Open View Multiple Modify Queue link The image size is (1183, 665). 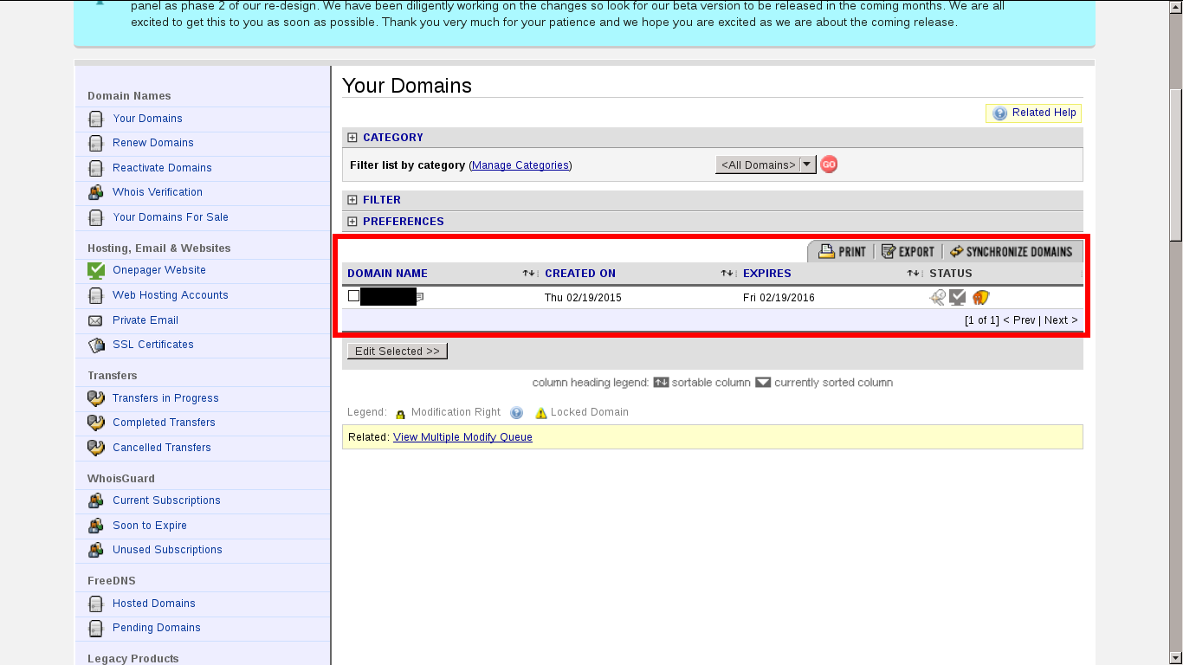click(462, 437)
